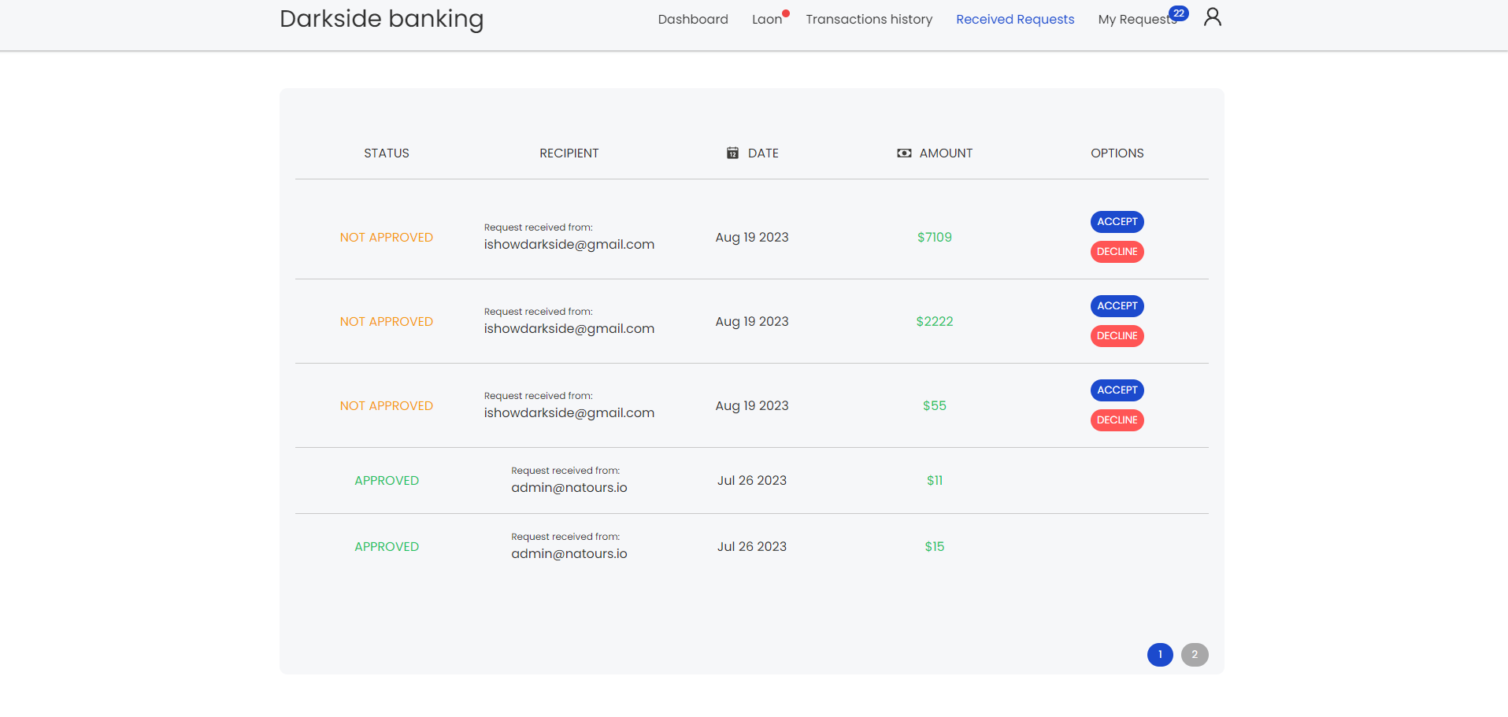Navigate to the Dashboard page

pyautogui.click(x=692, y=19)
